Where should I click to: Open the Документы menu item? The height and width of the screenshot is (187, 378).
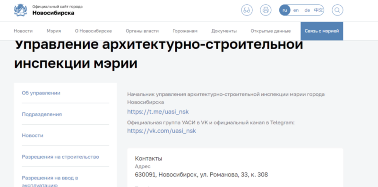tap(224, 31)
